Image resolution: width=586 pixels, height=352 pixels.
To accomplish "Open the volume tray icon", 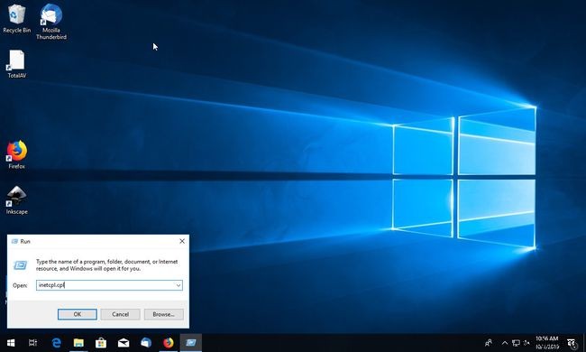I will click(x=526, y=343).
